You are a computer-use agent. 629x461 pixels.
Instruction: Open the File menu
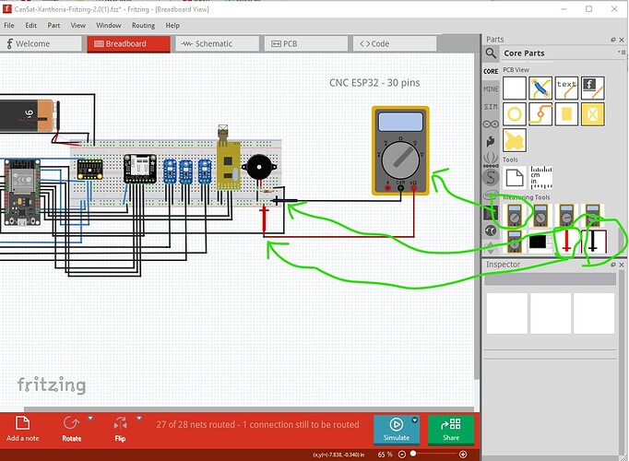pyautogui.click(x=9, y=25)
